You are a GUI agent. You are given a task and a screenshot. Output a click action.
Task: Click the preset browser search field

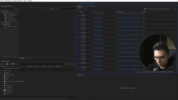(x=42, y=64)
